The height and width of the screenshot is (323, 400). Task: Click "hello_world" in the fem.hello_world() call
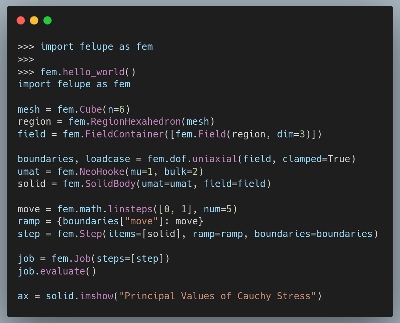pyautogui.click(x=94, y=72)
